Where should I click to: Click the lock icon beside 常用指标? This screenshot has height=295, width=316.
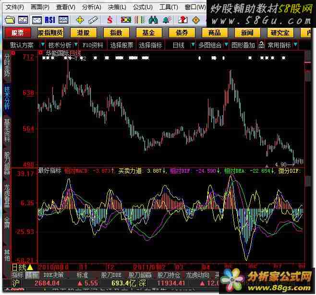click(x=261, y=45)
